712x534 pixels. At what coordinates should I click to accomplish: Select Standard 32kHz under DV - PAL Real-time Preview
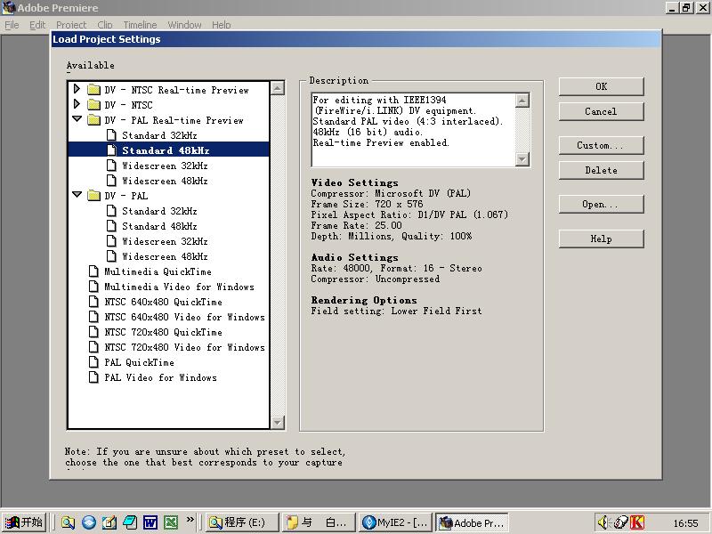point(159,135)
